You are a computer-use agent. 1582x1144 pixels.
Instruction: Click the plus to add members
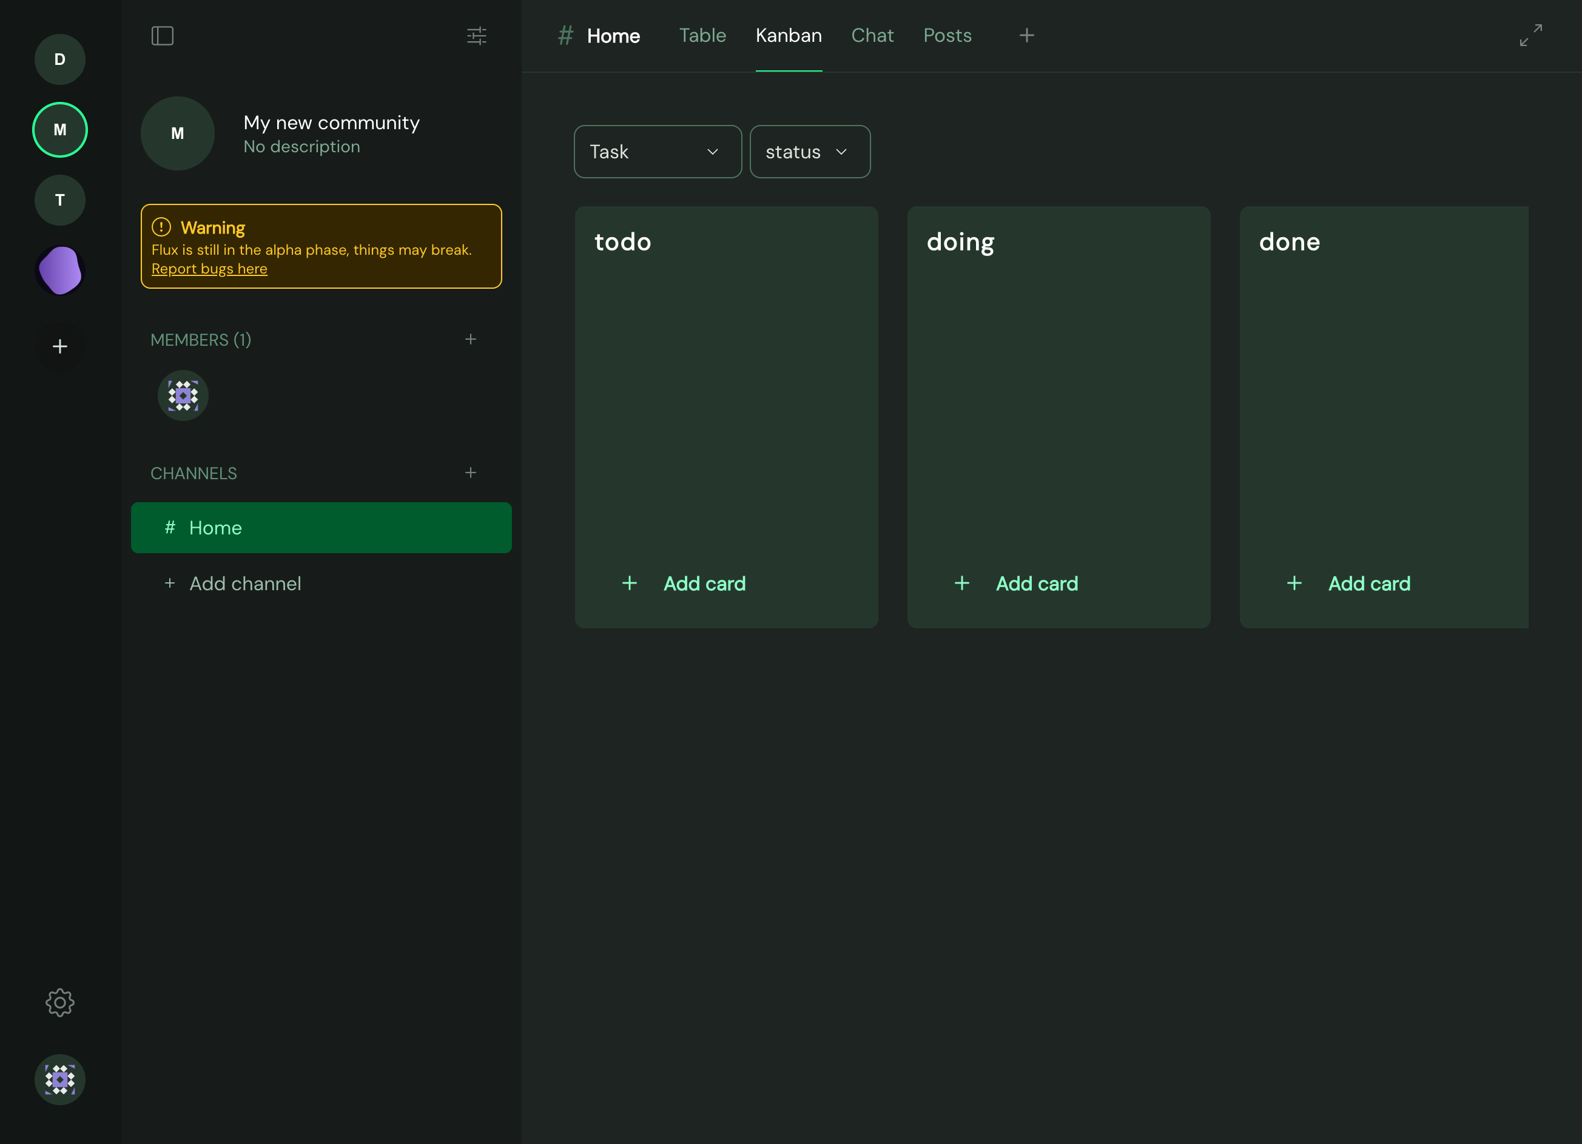tap(471, 339)
